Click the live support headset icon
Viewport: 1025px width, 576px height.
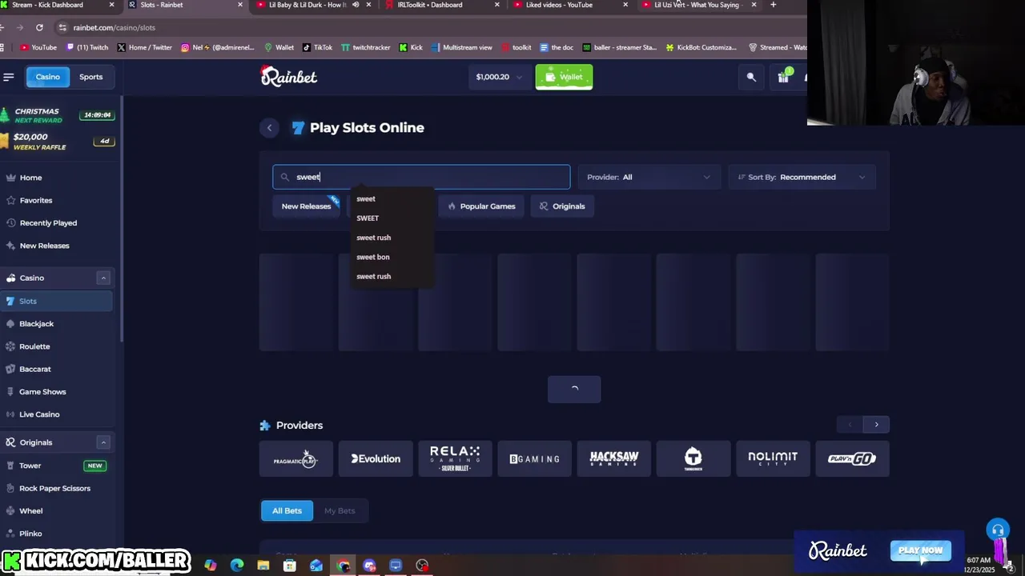tap(998, 530)
